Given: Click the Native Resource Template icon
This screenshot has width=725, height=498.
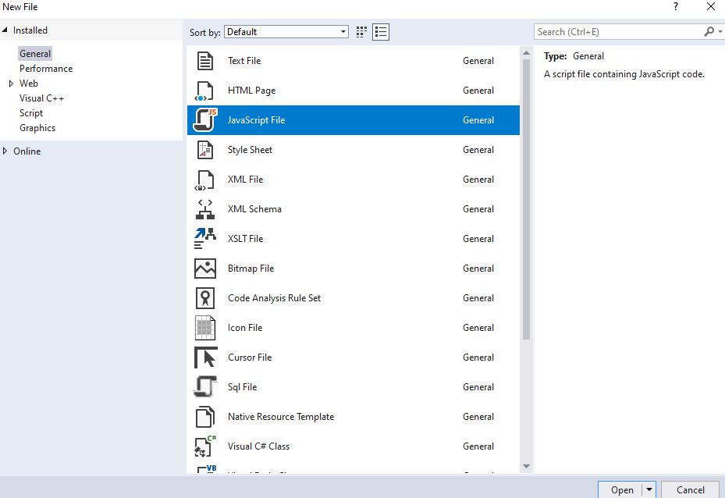Looking at the screenshot, I should tap(204, 417).
